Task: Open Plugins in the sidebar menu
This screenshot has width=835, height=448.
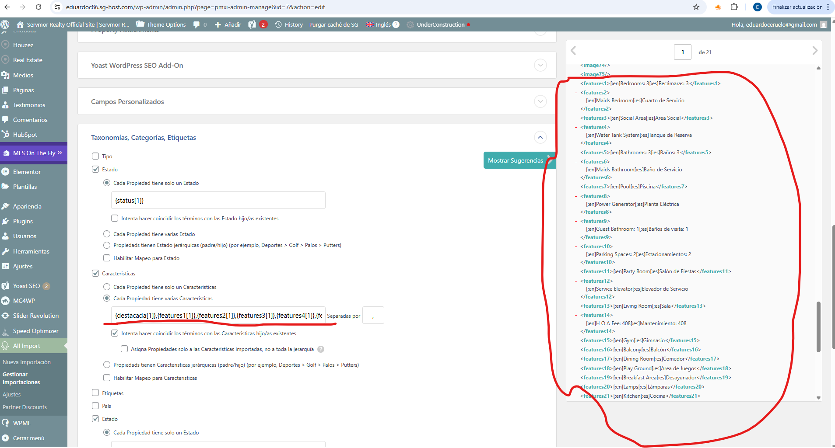Action: point(23,221)
